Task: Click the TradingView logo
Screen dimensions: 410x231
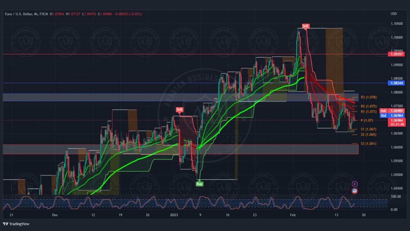Action: point(16,224)
